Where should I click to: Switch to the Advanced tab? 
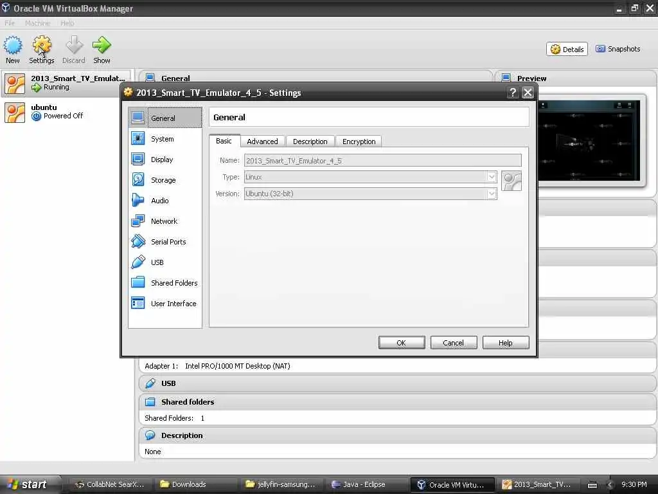tap(262, 142)
